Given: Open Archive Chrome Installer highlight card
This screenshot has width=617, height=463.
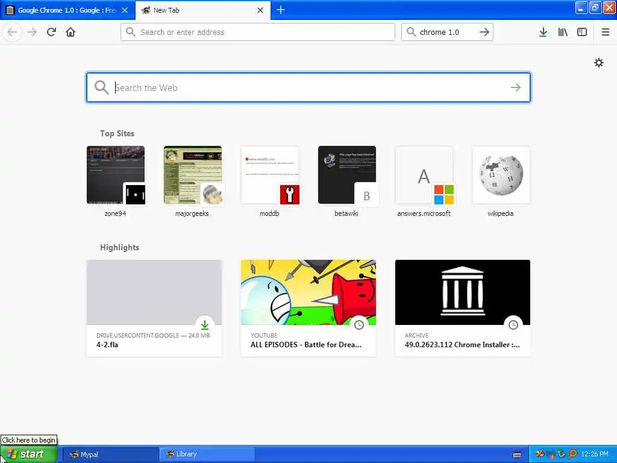Looking at the screenshot, I should (463, 308).
